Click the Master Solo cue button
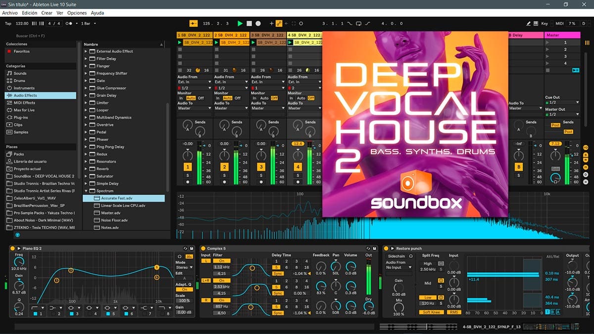594x334 pixels. [x=555, y=169]
